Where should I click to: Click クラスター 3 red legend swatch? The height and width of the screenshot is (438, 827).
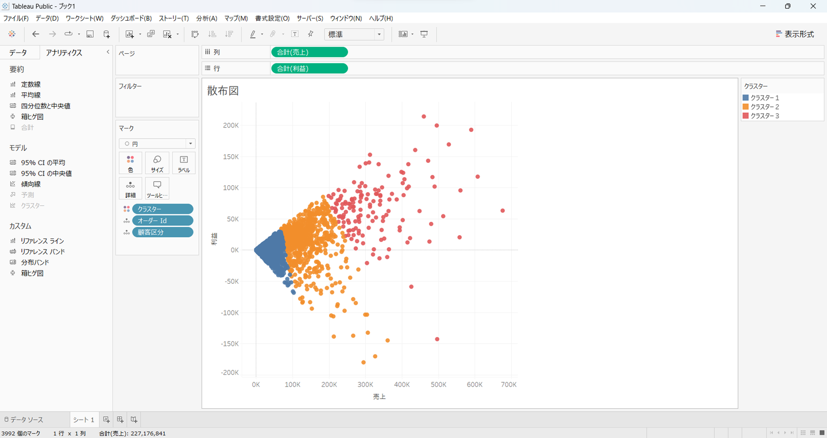coord(746,116)
